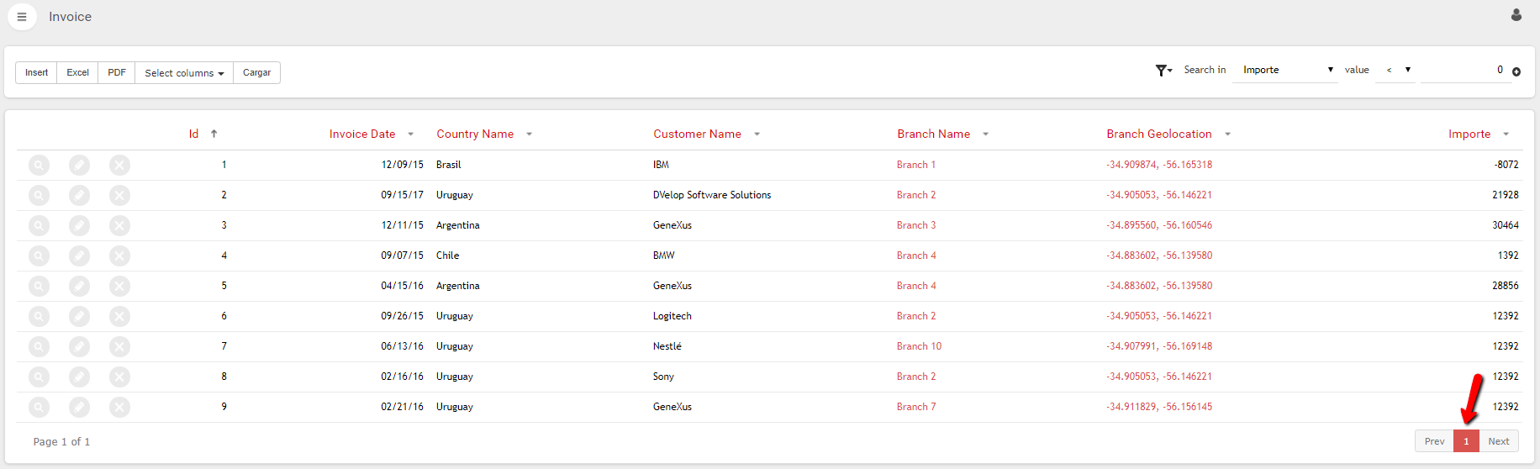Screen dimensions: 1540x469
Task: Edit invoice 4 with the pencil icon
Action: (79, 256)
